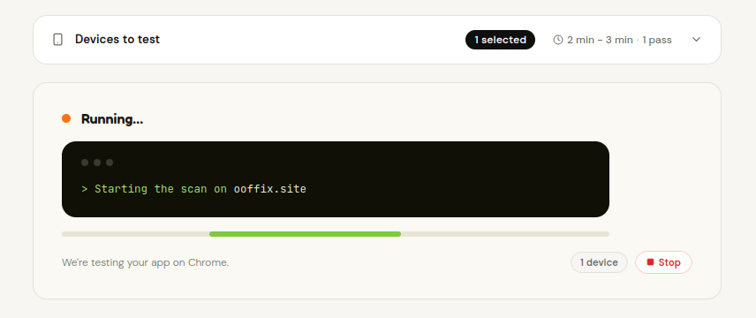Click the clock icon beside duration
The image size is (756, 318).
(x=558, y=40)
